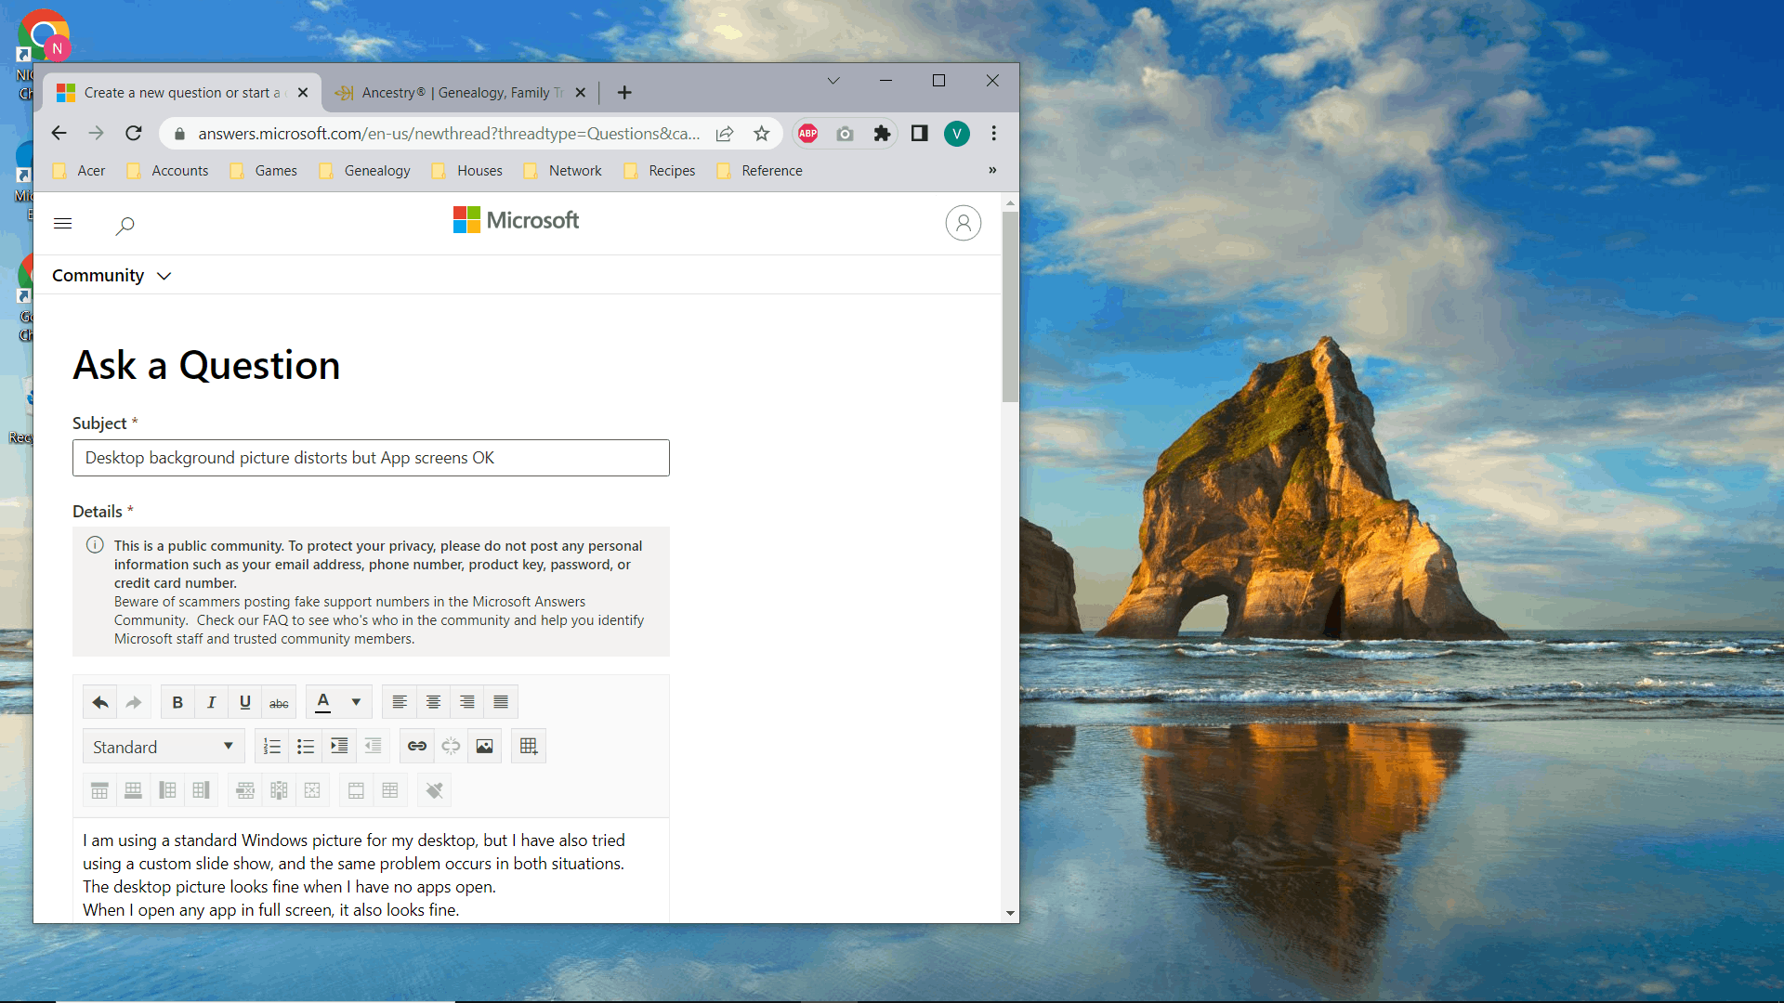Click the undo arrow in editor toolbar
The width and height of the screenshot is (1784, 1003).
[x=100, y=702]
